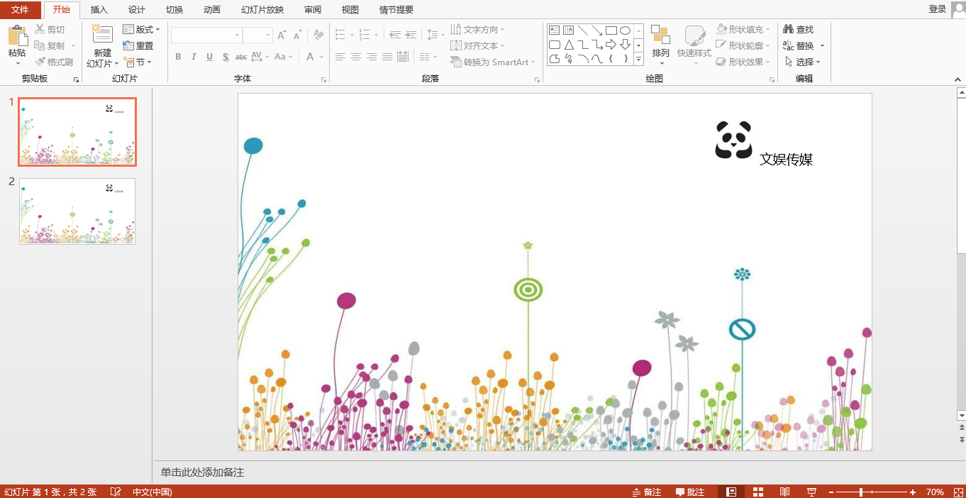Click the zoom slider handle
The height and width of the screenshot is (498, 966).
(861, 492)
